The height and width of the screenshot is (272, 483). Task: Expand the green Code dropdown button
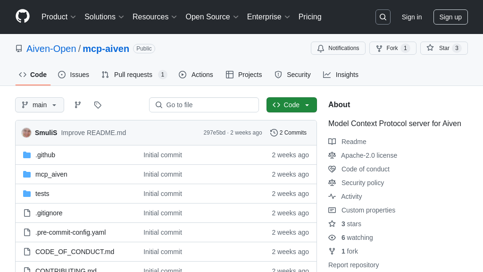click(x=291, y=105)
